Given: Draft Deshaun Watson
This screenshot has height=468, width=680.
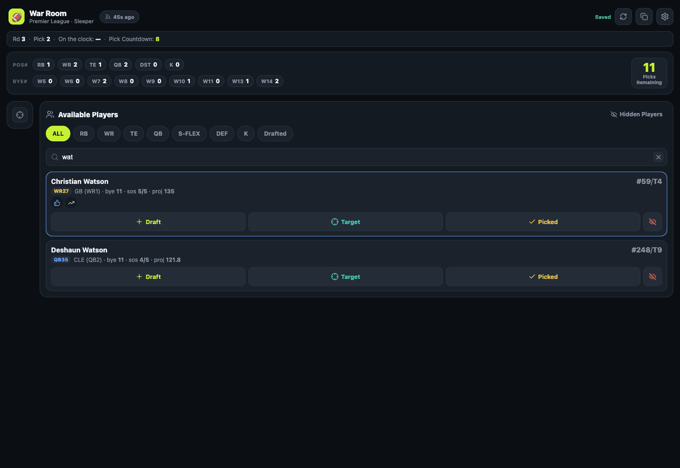Looking at the screenshot, I should pyautogui.click(x=148, y=277).
